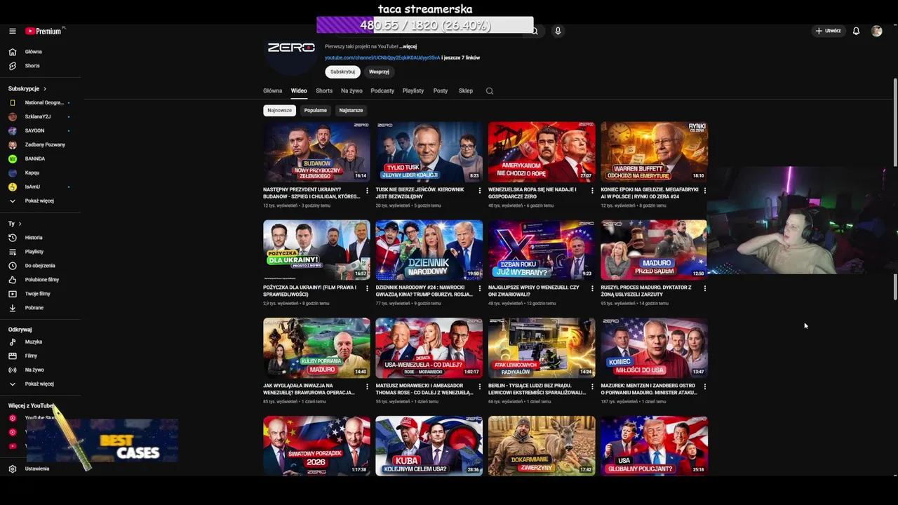898x505 pixels.
Task: Open Do obejrzenia watch later list
Action: (40, 266)
